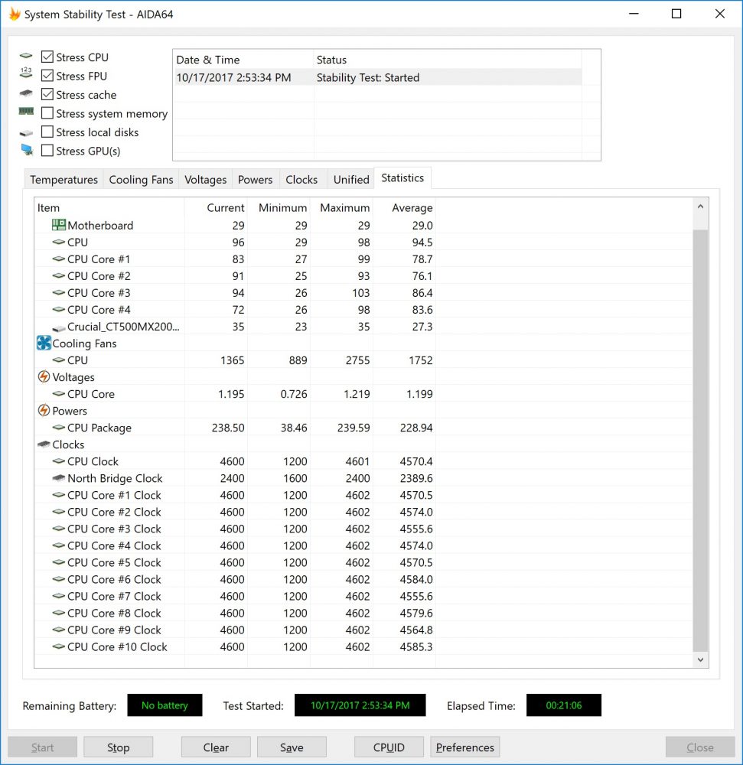
Task: Click the local disks drive icon
Action: point(26,132)
